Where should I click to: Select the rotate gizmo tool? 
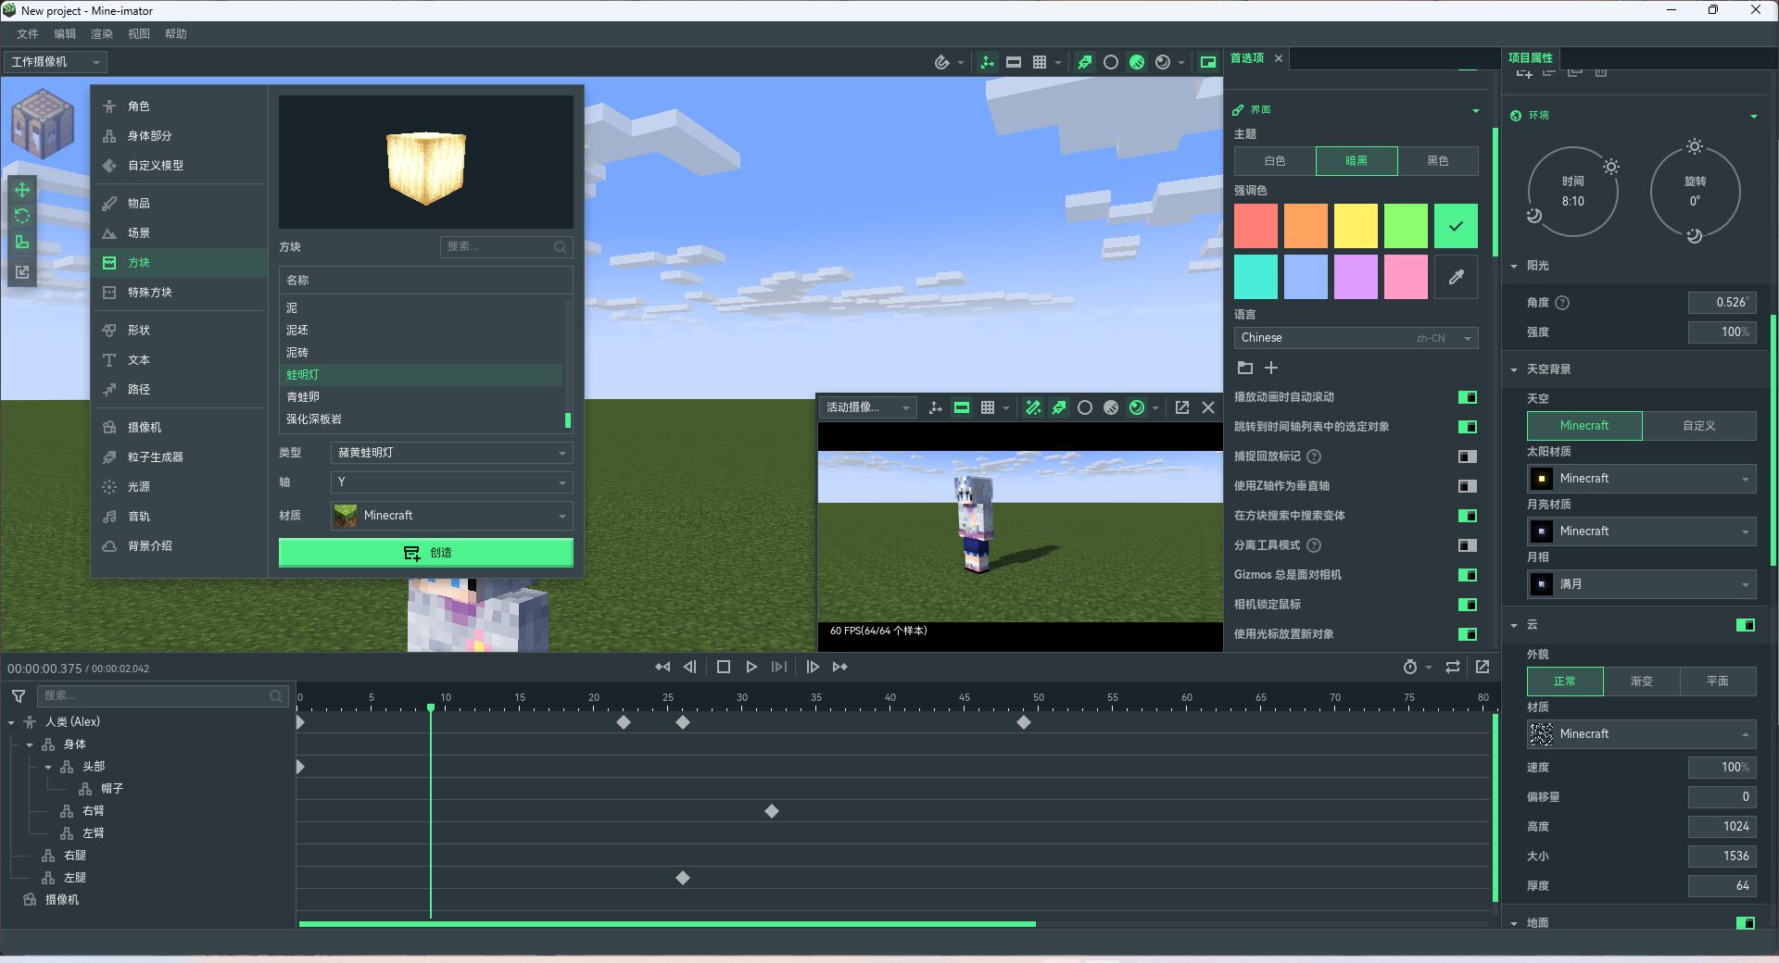pos(22,216)
